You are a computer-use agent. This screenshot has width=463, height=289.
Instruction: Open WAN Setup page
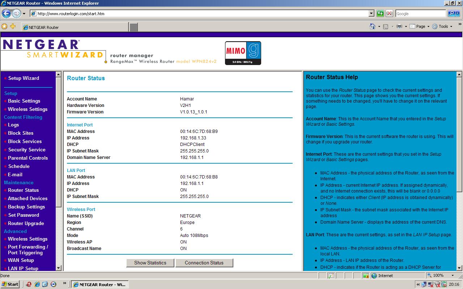point(21,260)
